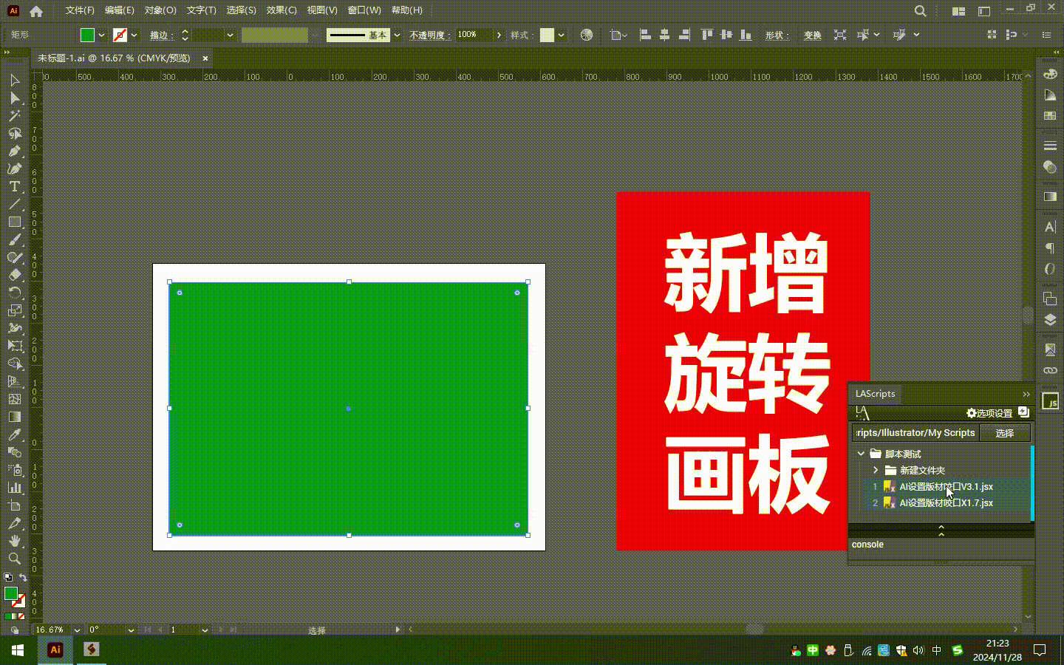Select the Type tool
This screenshot has height=665, width=1064.
tap(14, 187)
